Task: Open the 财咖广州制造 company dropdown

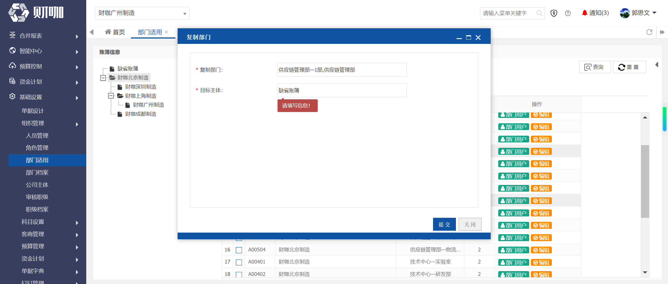Action: click(x=142, y=13)
